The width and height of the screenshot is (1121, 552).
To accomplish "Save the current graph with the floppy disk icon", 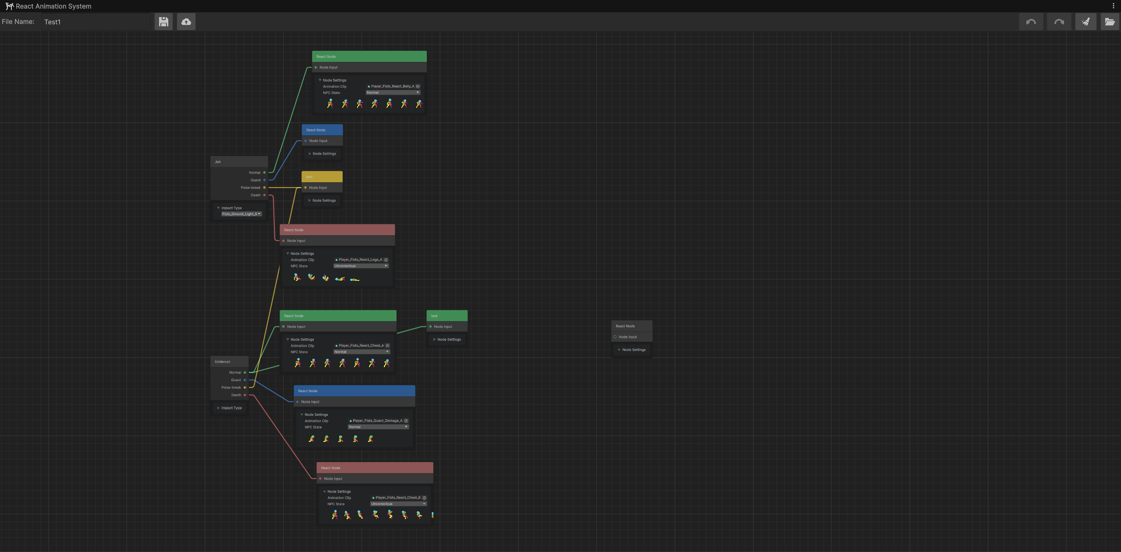I will (x=163, y=21).
